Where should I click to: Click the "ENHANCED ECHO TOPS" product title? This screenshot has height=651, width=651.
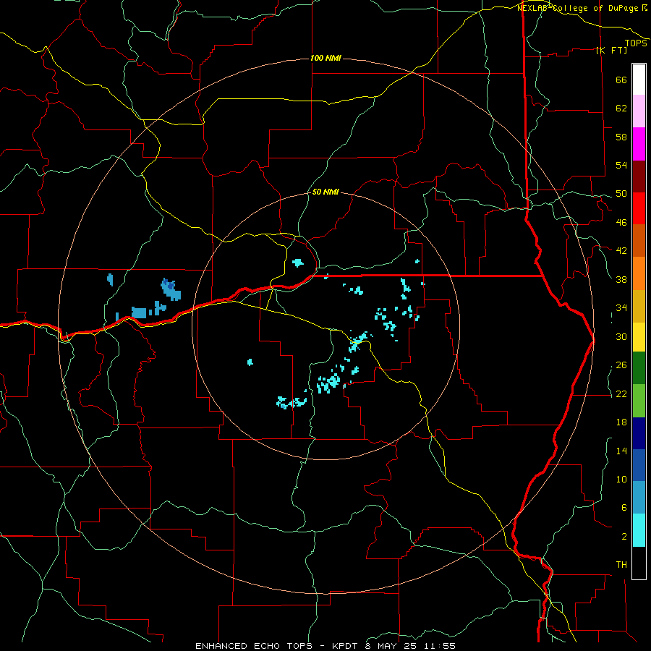254,646
